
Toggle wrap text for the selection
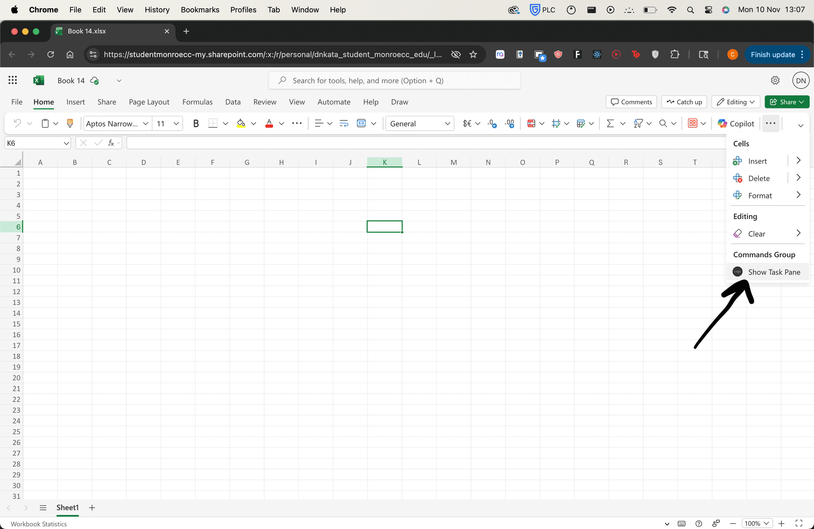point(343,123)
